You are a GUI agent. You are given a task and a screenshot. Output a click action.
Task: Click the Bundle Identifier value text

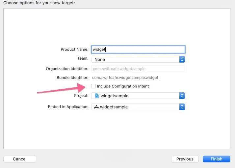125,78
